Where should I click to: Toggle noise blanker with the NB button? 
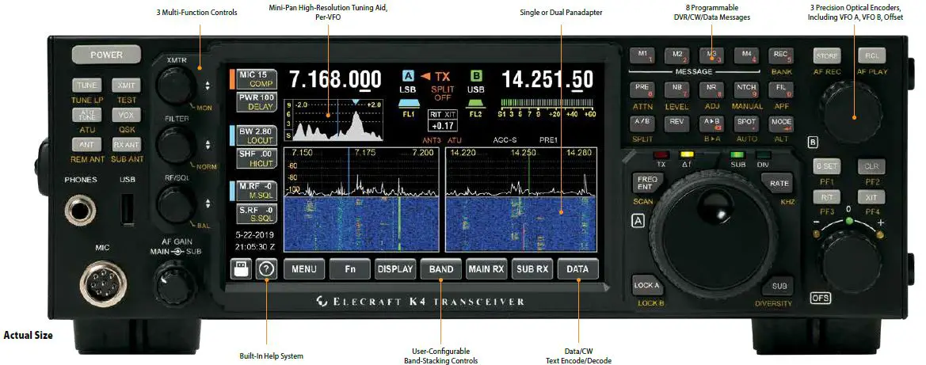tap(676, 89)
